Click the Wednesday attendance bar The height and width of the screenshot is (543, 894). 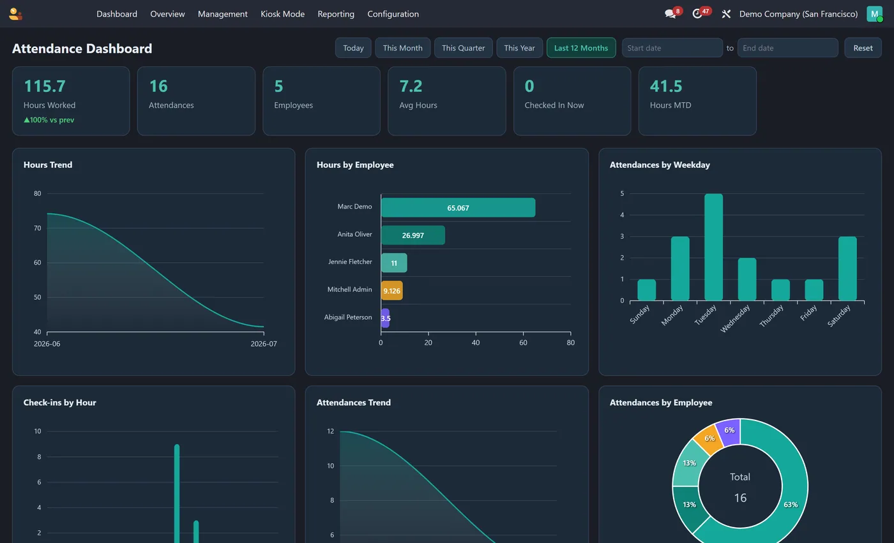pos(747,279)
